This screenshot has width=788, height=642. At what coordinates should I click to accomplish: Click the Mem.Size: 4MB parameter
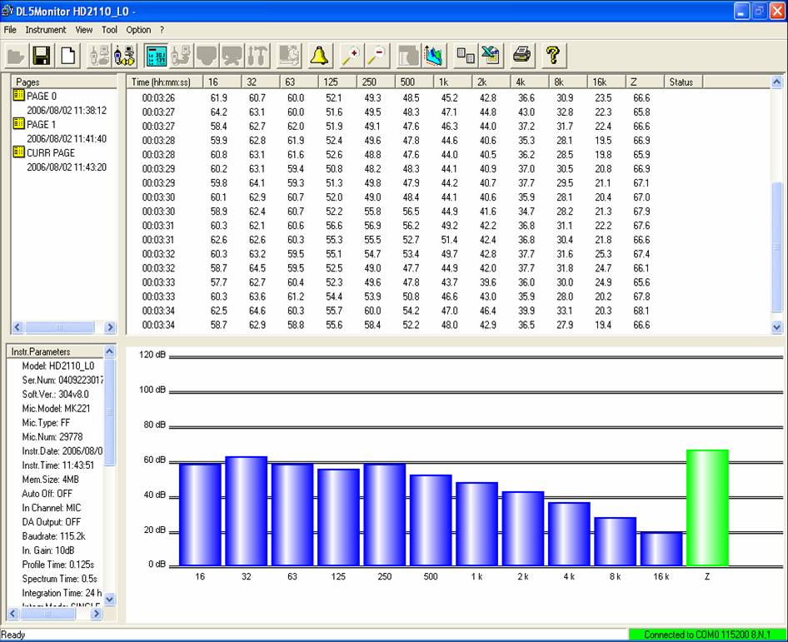pos(50,480)
